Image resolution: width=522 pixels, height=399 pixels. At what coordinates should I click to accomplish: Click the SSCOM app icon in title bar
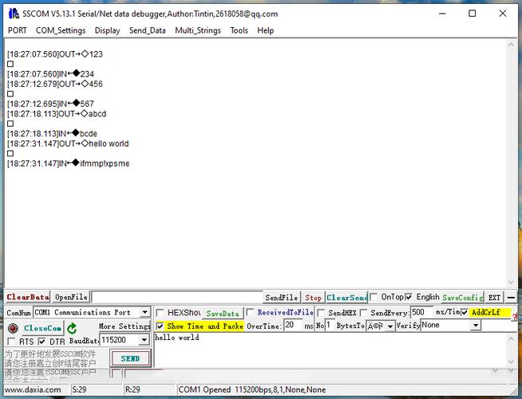(x=12, y=14)
